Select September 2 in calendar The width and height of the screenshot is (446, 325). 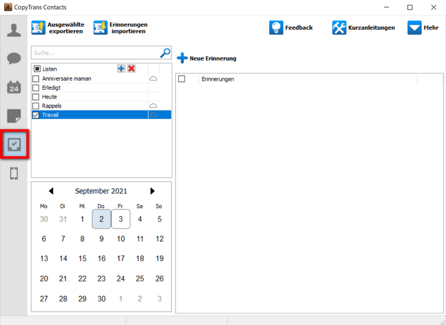pos(102,219)
